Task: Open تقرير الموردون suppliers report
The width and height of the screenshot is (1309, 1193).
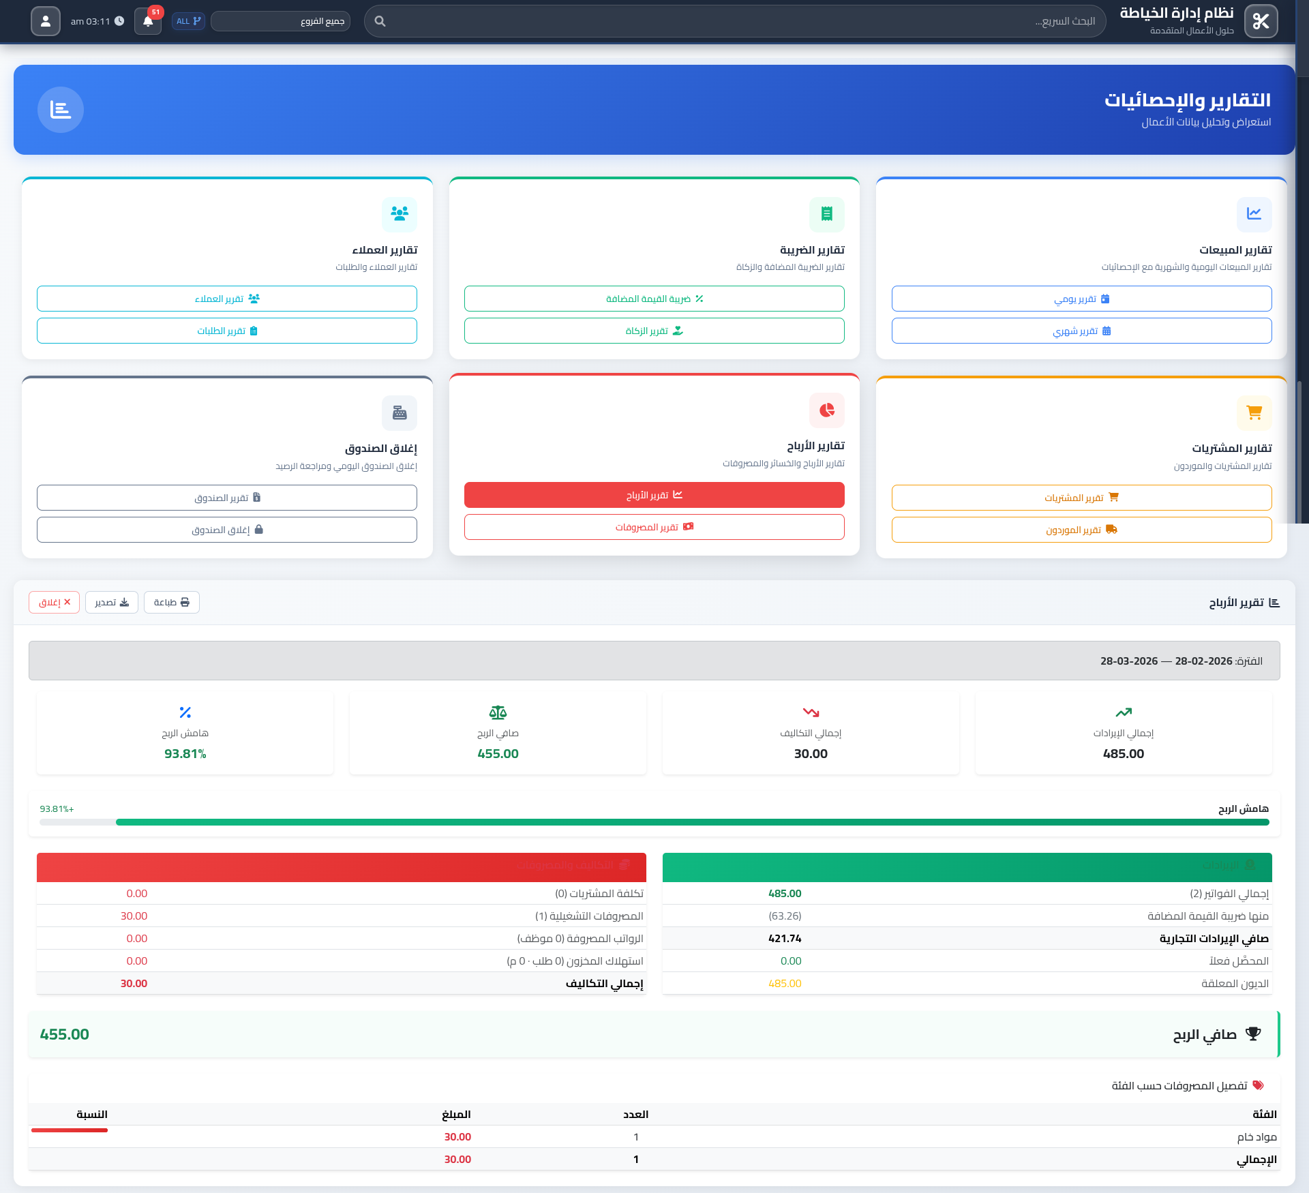Action: [x=1081, y=530]
